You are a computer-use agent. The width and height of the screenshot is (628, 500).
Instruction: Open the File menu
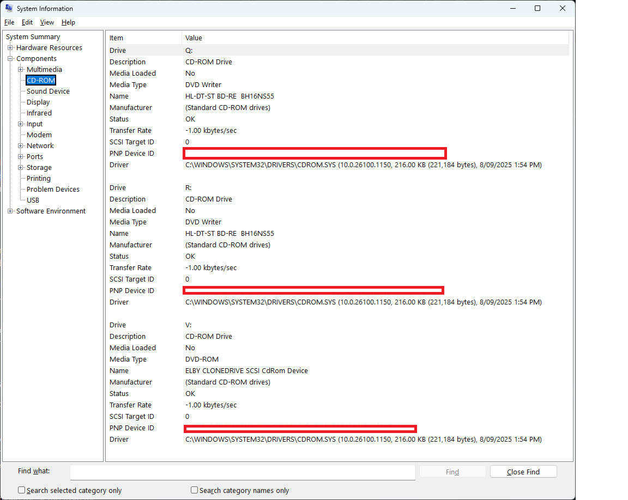tap(9, 22)
